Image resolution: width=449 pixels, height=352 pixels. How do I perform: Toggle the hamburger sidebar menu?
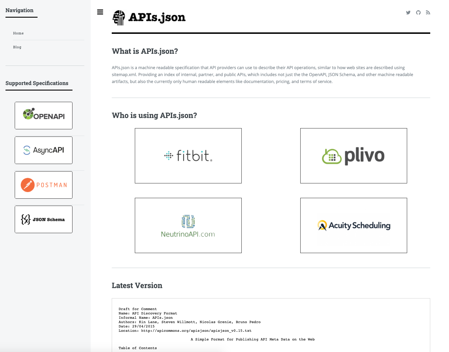click(x=100, y=12)
